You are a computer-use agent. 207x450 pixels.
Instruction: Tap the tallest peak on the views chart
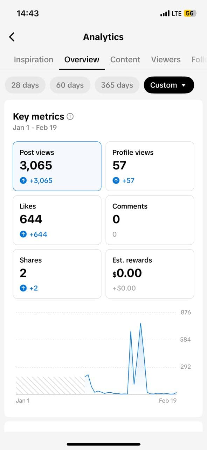(141, 323)
